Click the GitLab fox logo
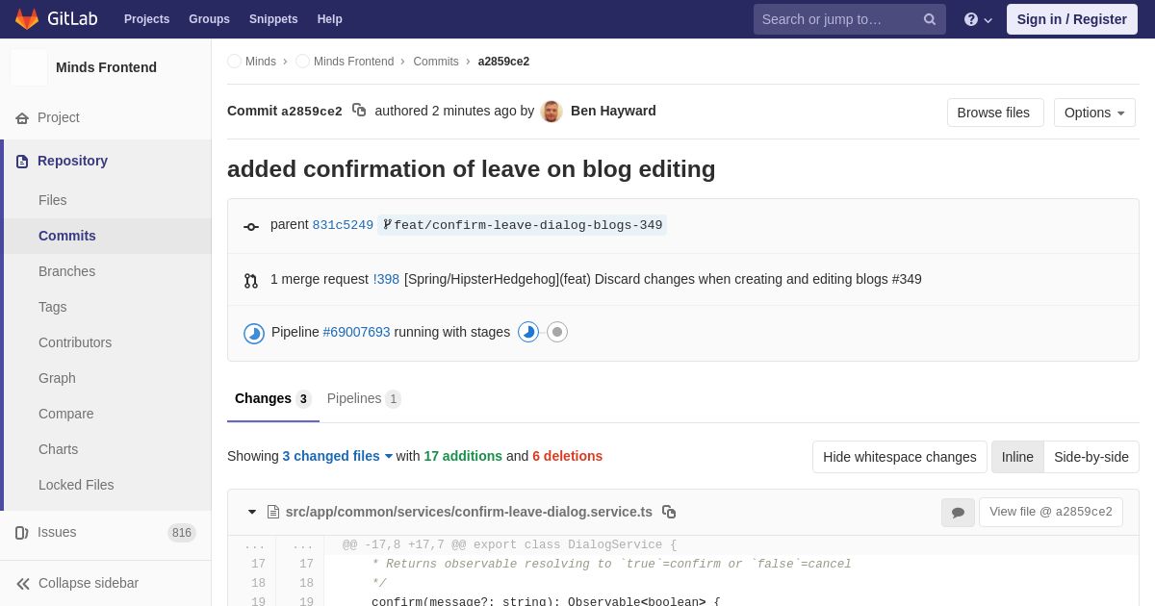The width and height of the screenshot is (1155, 606). point(27,19)
